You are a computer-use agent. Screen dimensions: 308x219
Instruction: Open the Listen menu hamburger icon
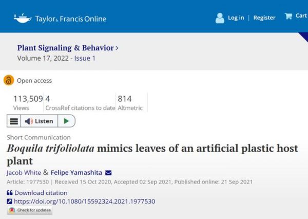tap(14, 121)
